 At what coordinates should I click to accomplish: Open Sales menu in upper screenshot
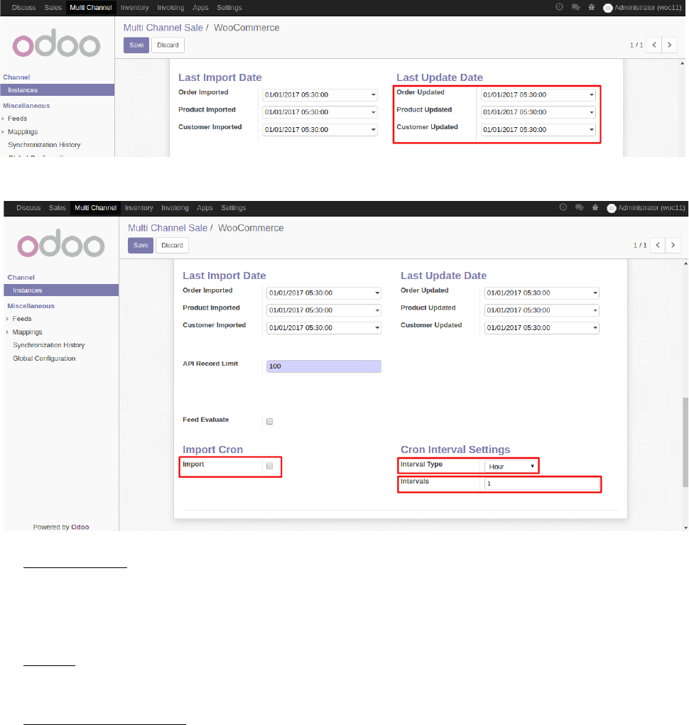(53, 7)
